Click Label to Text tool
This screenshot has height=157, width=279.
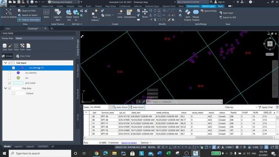point(58,15)
